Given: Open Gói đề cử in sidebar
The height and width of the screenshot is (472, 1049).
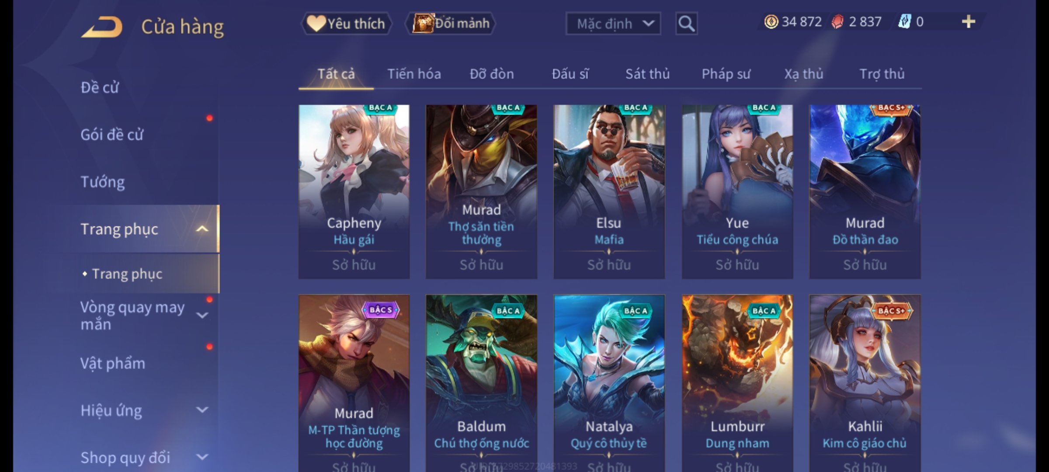Looking at the screenshot, I should click(112, 135).
